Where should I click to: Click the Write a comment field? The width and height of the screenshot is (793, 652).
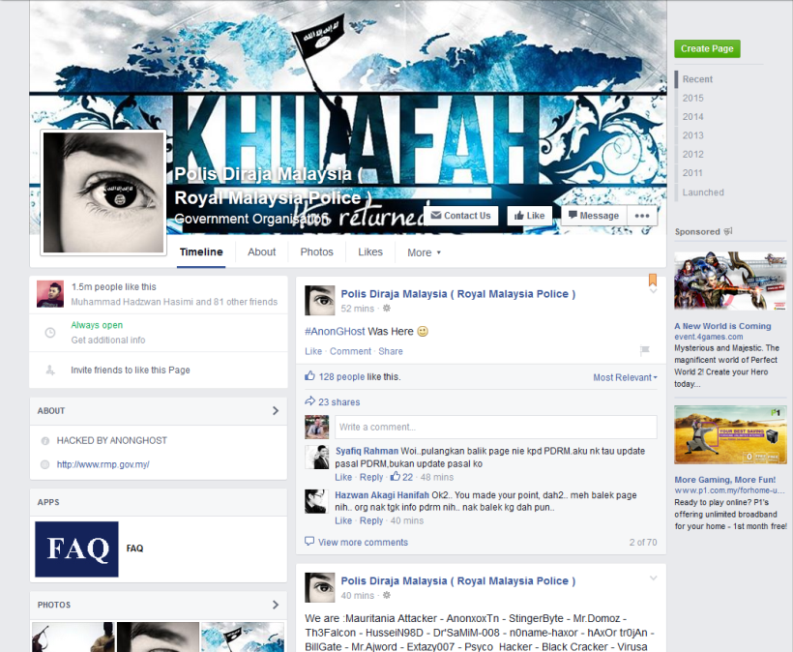[x=495, y=427]
